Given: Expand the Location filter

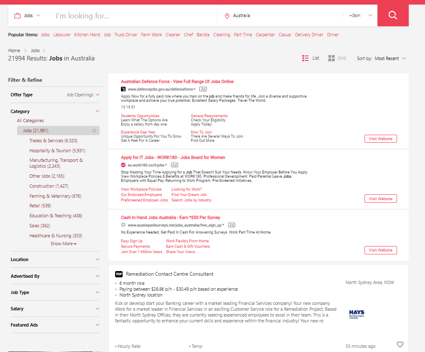Looking at the screenshot, I should [x=55, y=259].
